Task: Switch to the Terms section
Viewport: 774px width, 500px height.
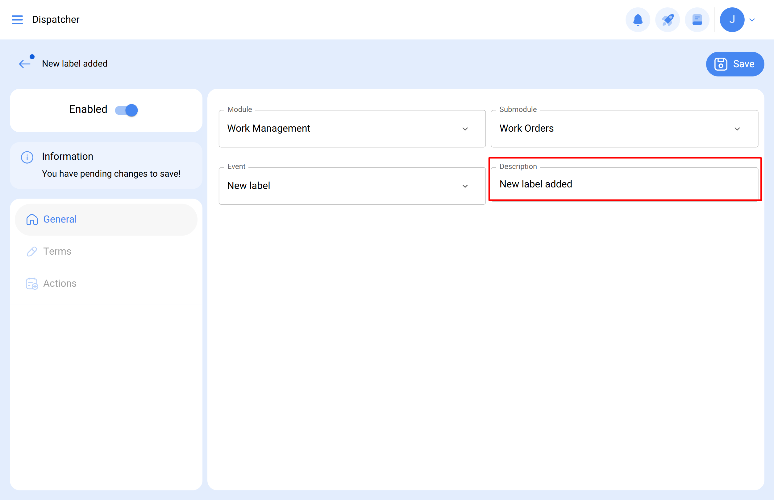Action: [x=57, y=251]
